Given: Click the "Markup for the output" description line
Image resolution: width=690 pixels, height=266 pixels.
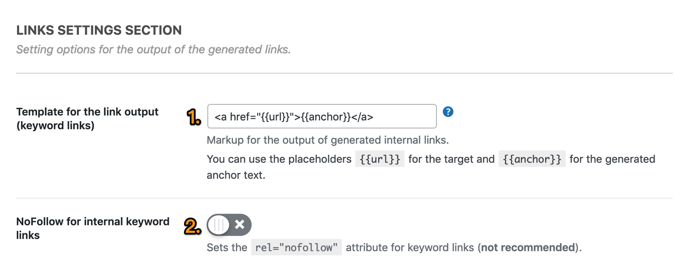Looking at the screenshot, I should tap(328, 140).
